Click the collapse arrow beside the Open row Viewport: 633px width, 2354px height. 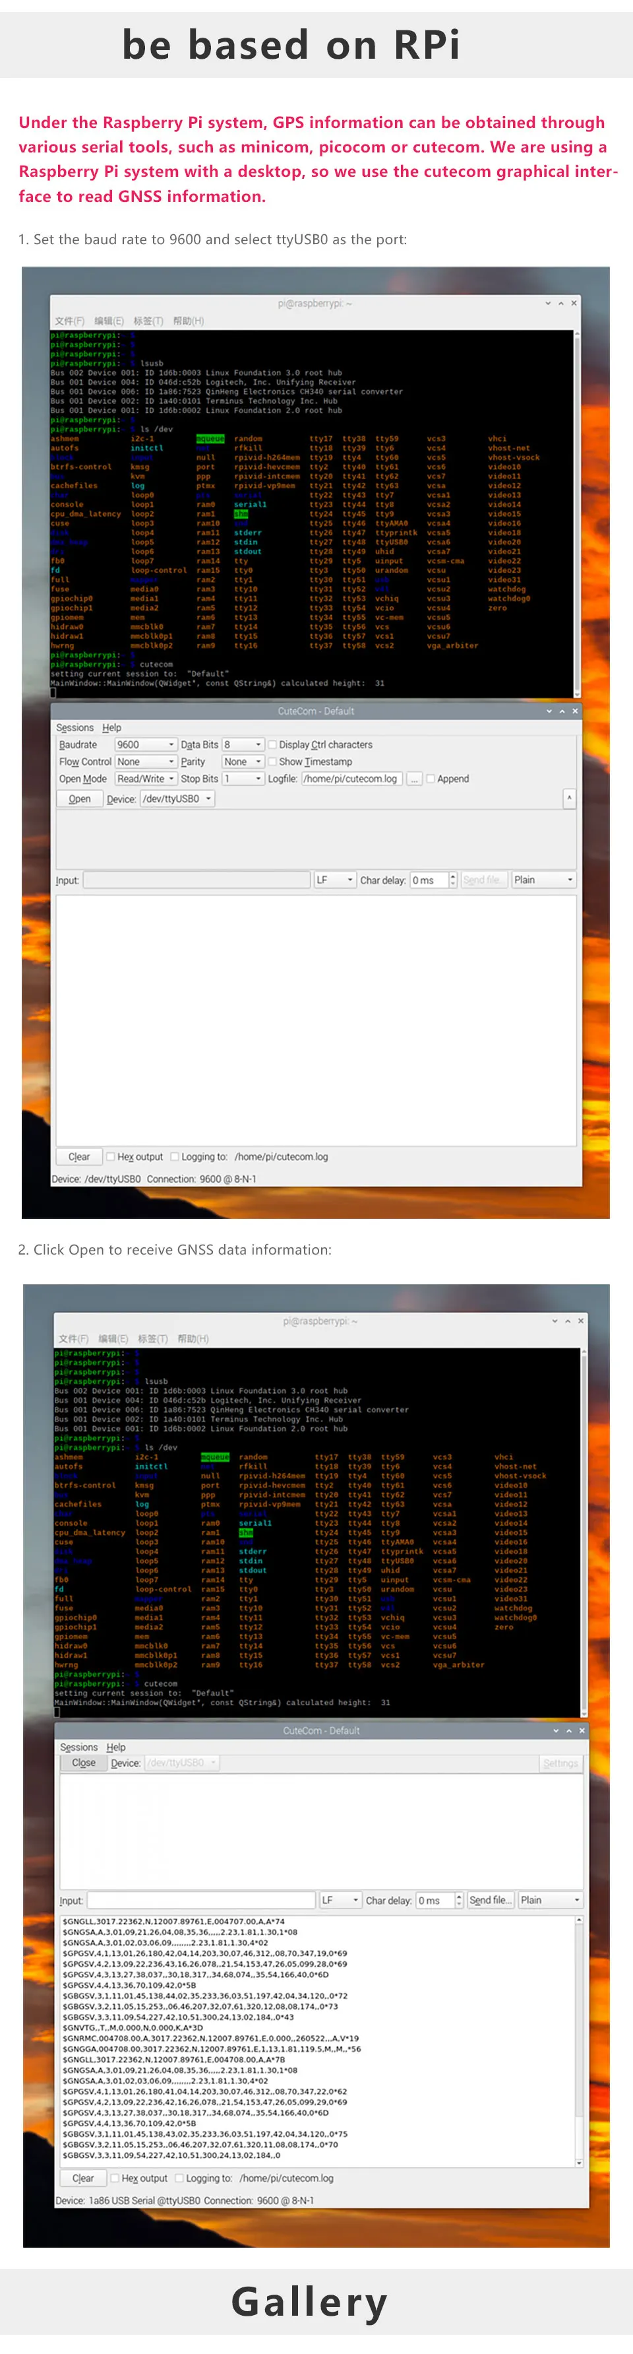(569, 799)
